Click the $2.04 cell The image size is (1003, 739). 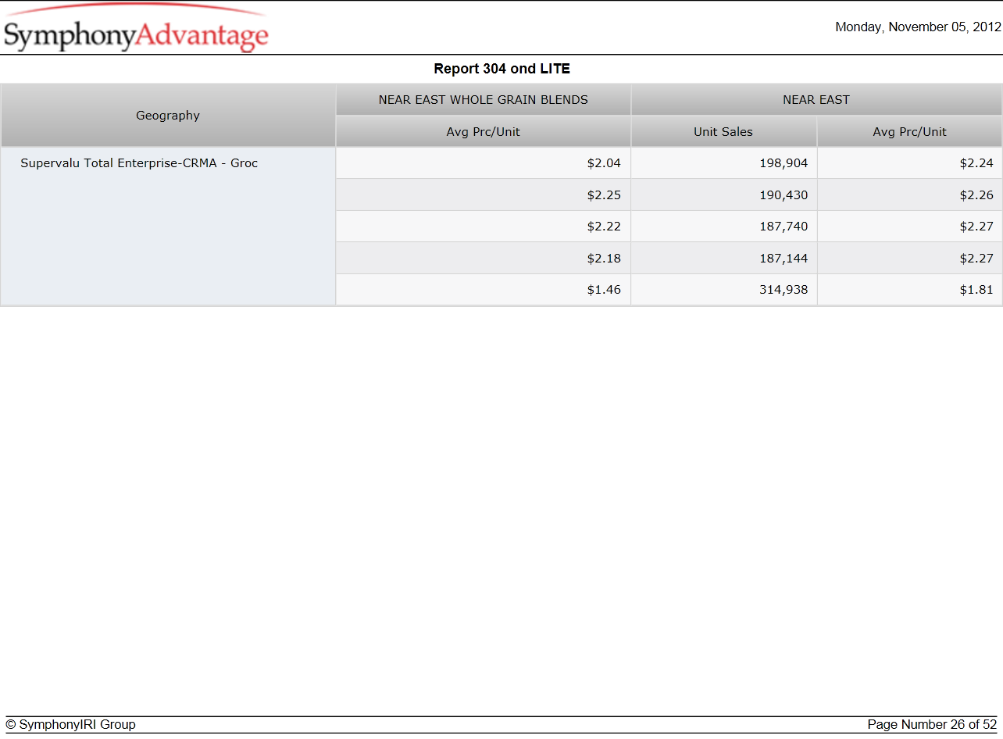click(x=484, y=163)
